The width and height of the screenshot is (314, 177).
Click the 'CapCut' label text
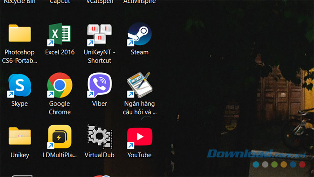pos(60,2)
